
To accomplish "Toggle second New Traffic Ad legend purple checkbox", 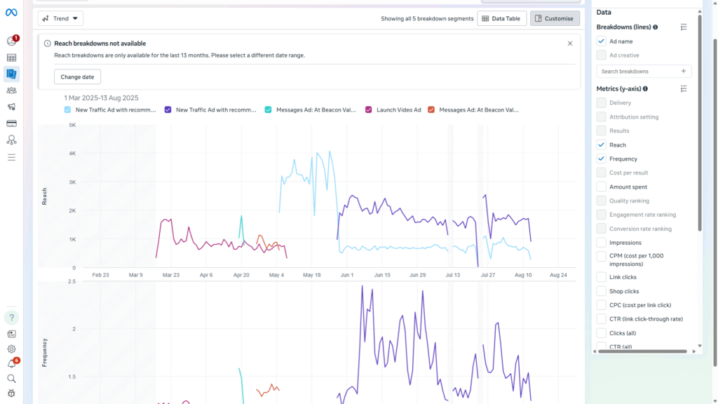I will tap(168, 110).
